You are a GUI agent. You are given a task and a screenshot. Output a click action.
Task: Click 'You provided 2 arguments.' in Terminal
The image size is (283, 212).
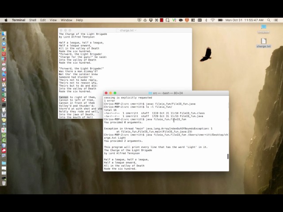point(123,141)
